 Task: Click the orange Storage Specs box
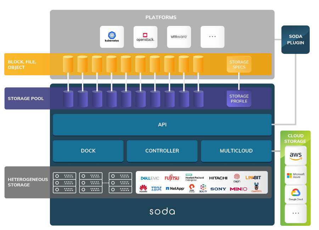239,64
